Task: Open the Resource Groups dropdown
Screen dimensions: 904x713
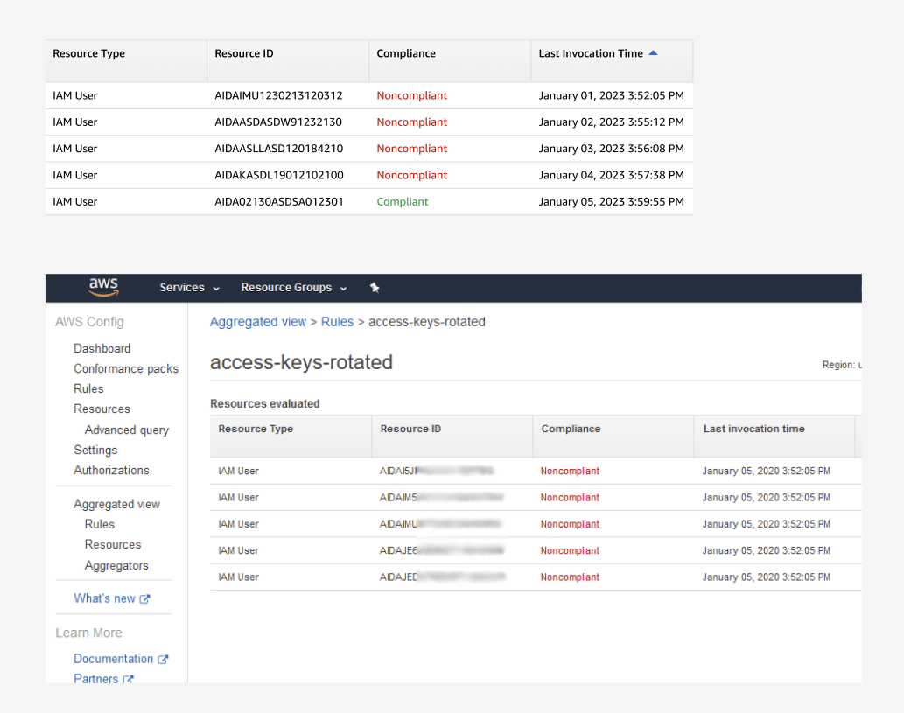Action: coord(294,287)
